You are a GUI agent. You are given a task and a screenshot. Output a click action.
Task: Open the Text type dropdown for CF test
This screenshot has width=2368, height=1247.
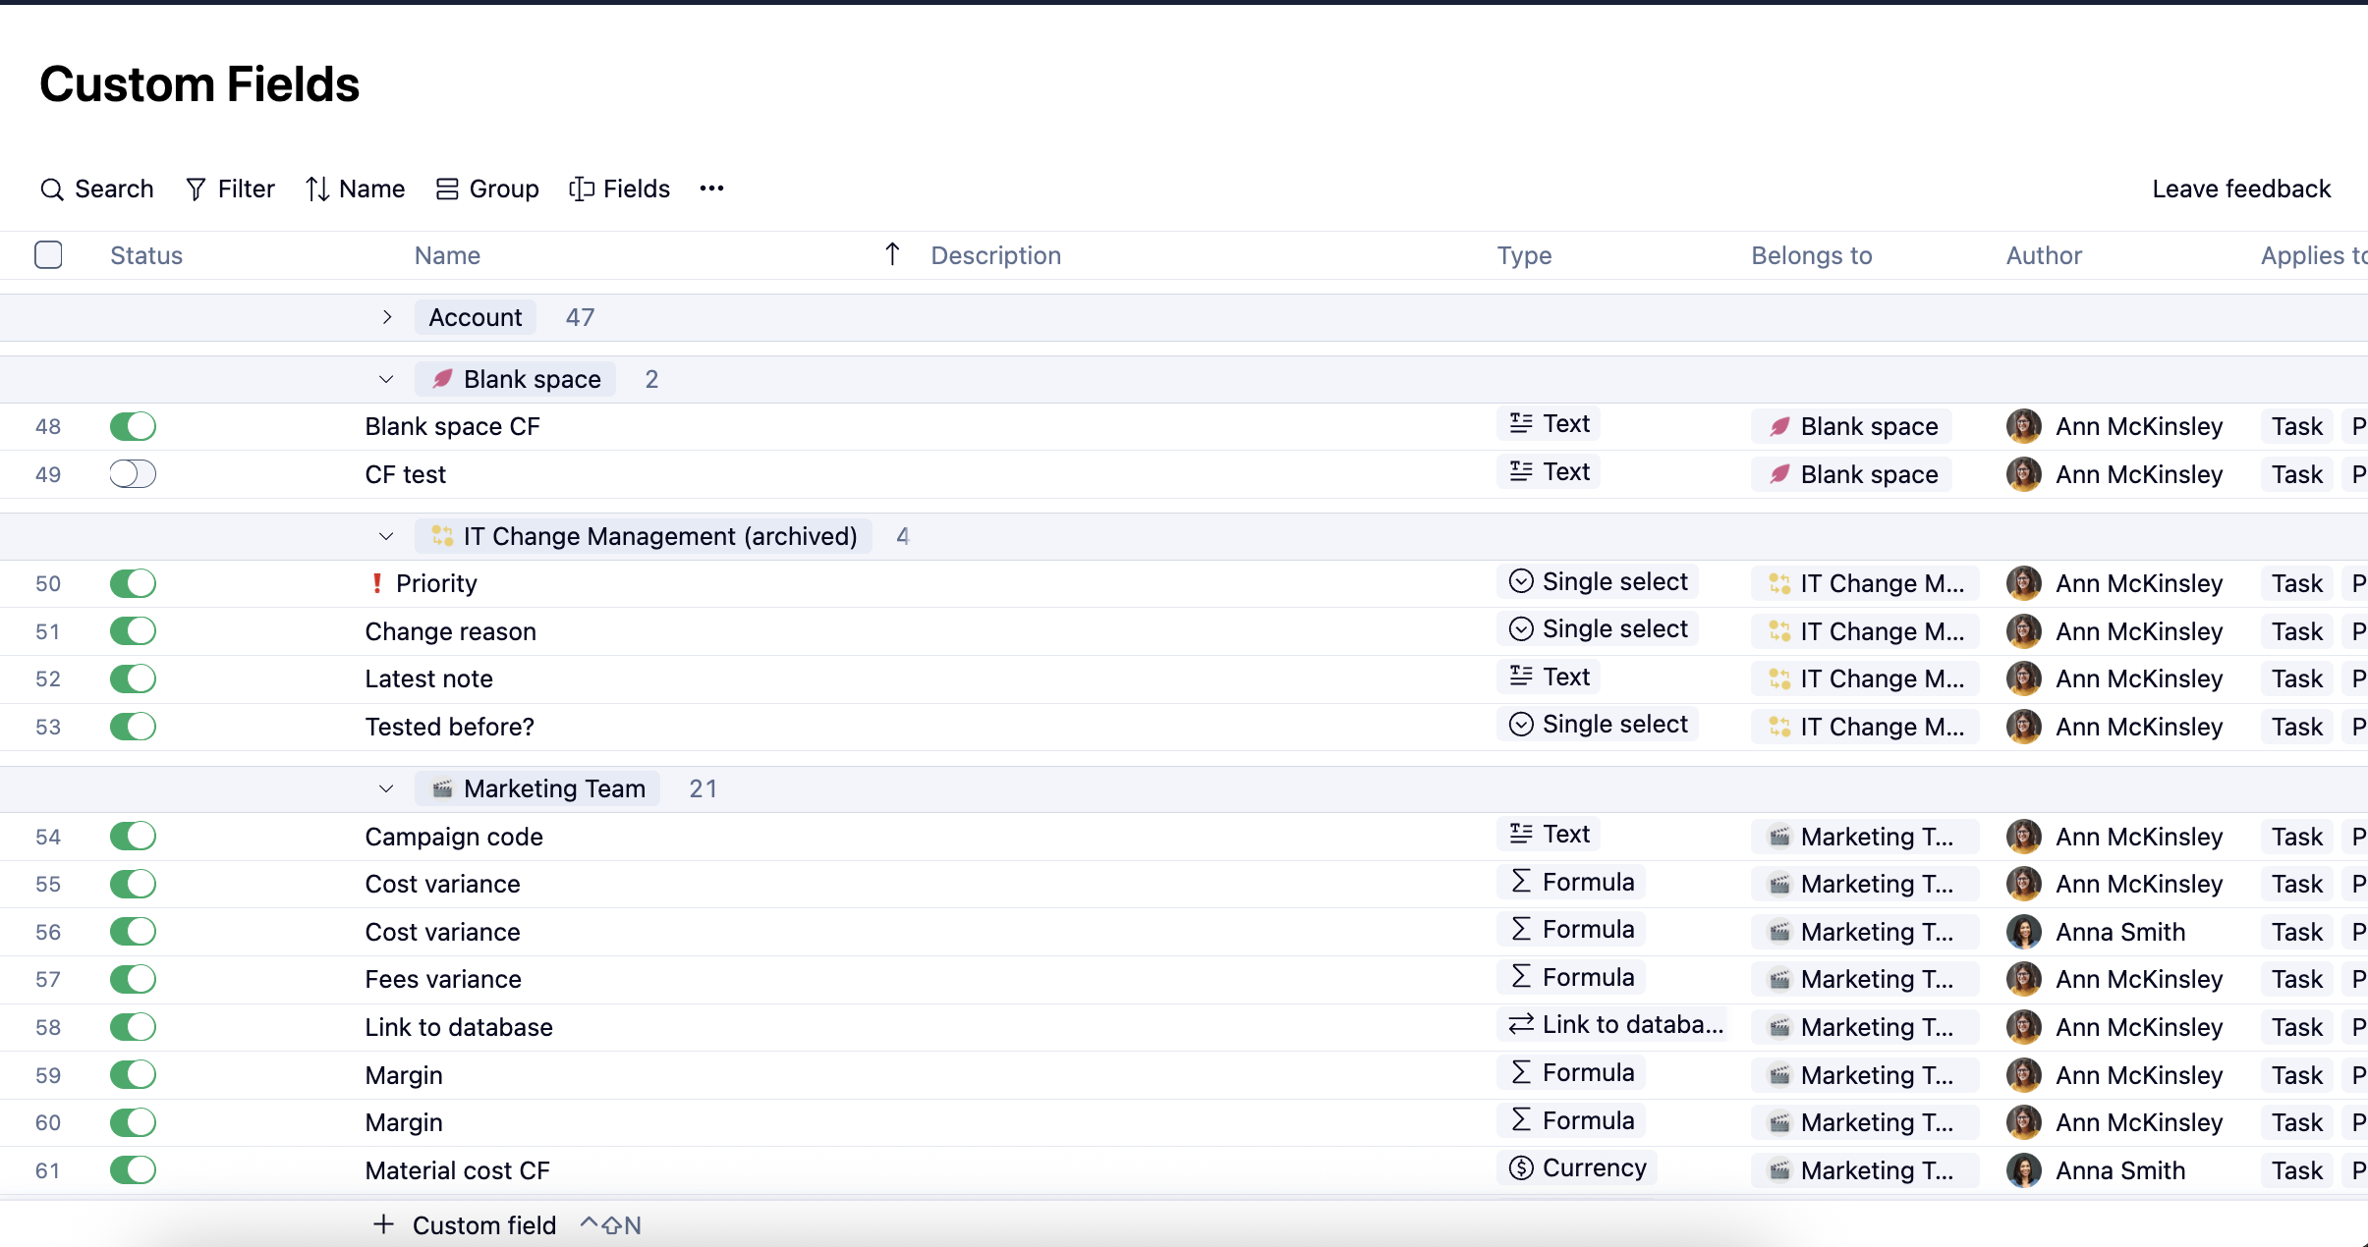click(x=1549, y=471)
